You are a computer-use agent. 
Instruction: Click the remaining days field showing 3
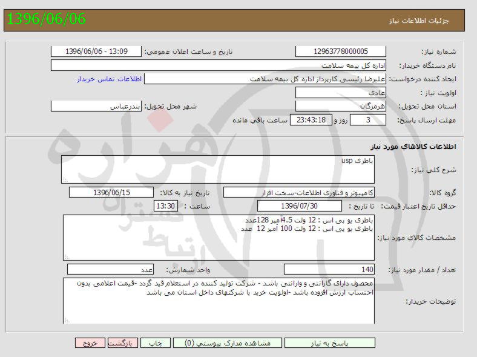point(368,120)
